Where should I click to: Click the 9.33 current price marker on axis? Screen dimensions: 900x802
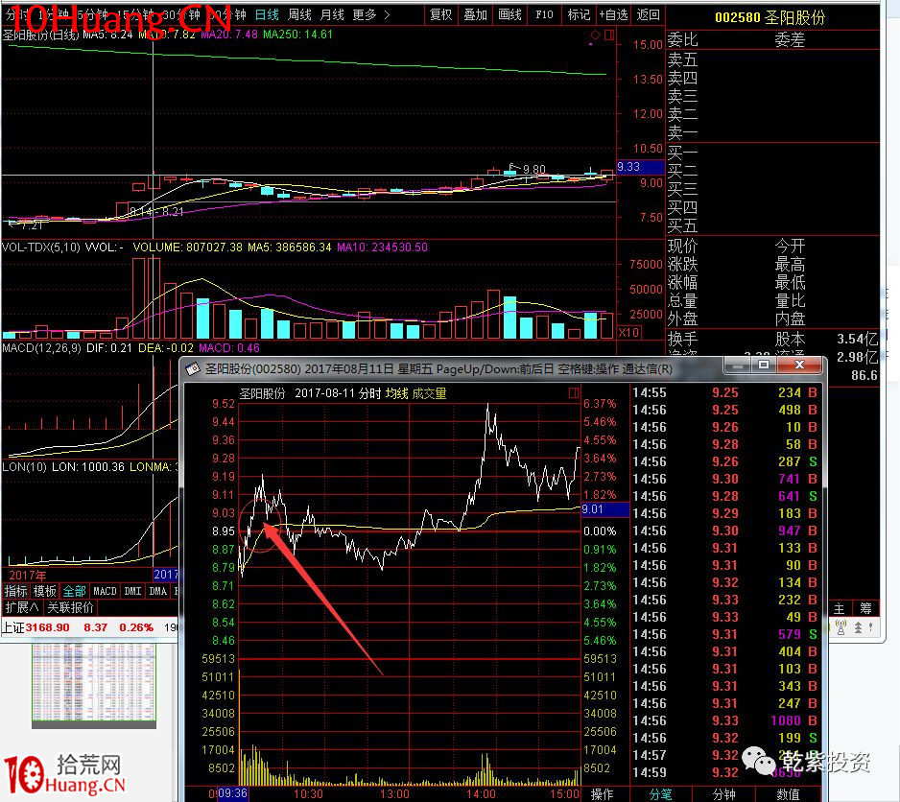[640, 167]
